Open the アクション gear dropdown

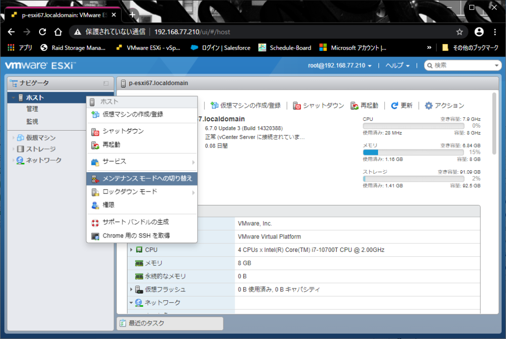pyautogui.click(x=444, y=105)
